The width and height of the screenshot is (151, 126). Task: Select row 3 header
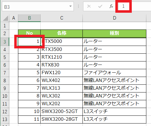coord(5,42)
